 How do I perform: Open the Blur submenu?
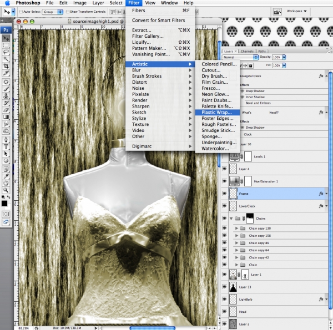(x=160, y=70)
